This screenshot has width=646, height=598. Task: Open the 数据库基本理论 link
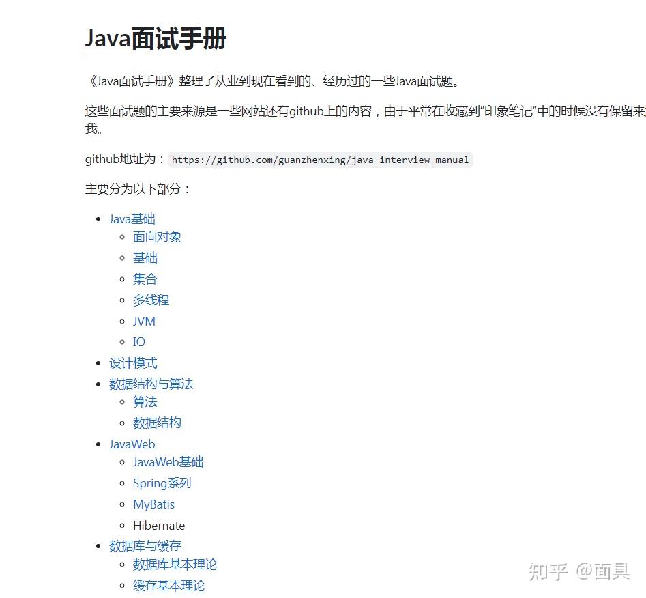point(175,565)
